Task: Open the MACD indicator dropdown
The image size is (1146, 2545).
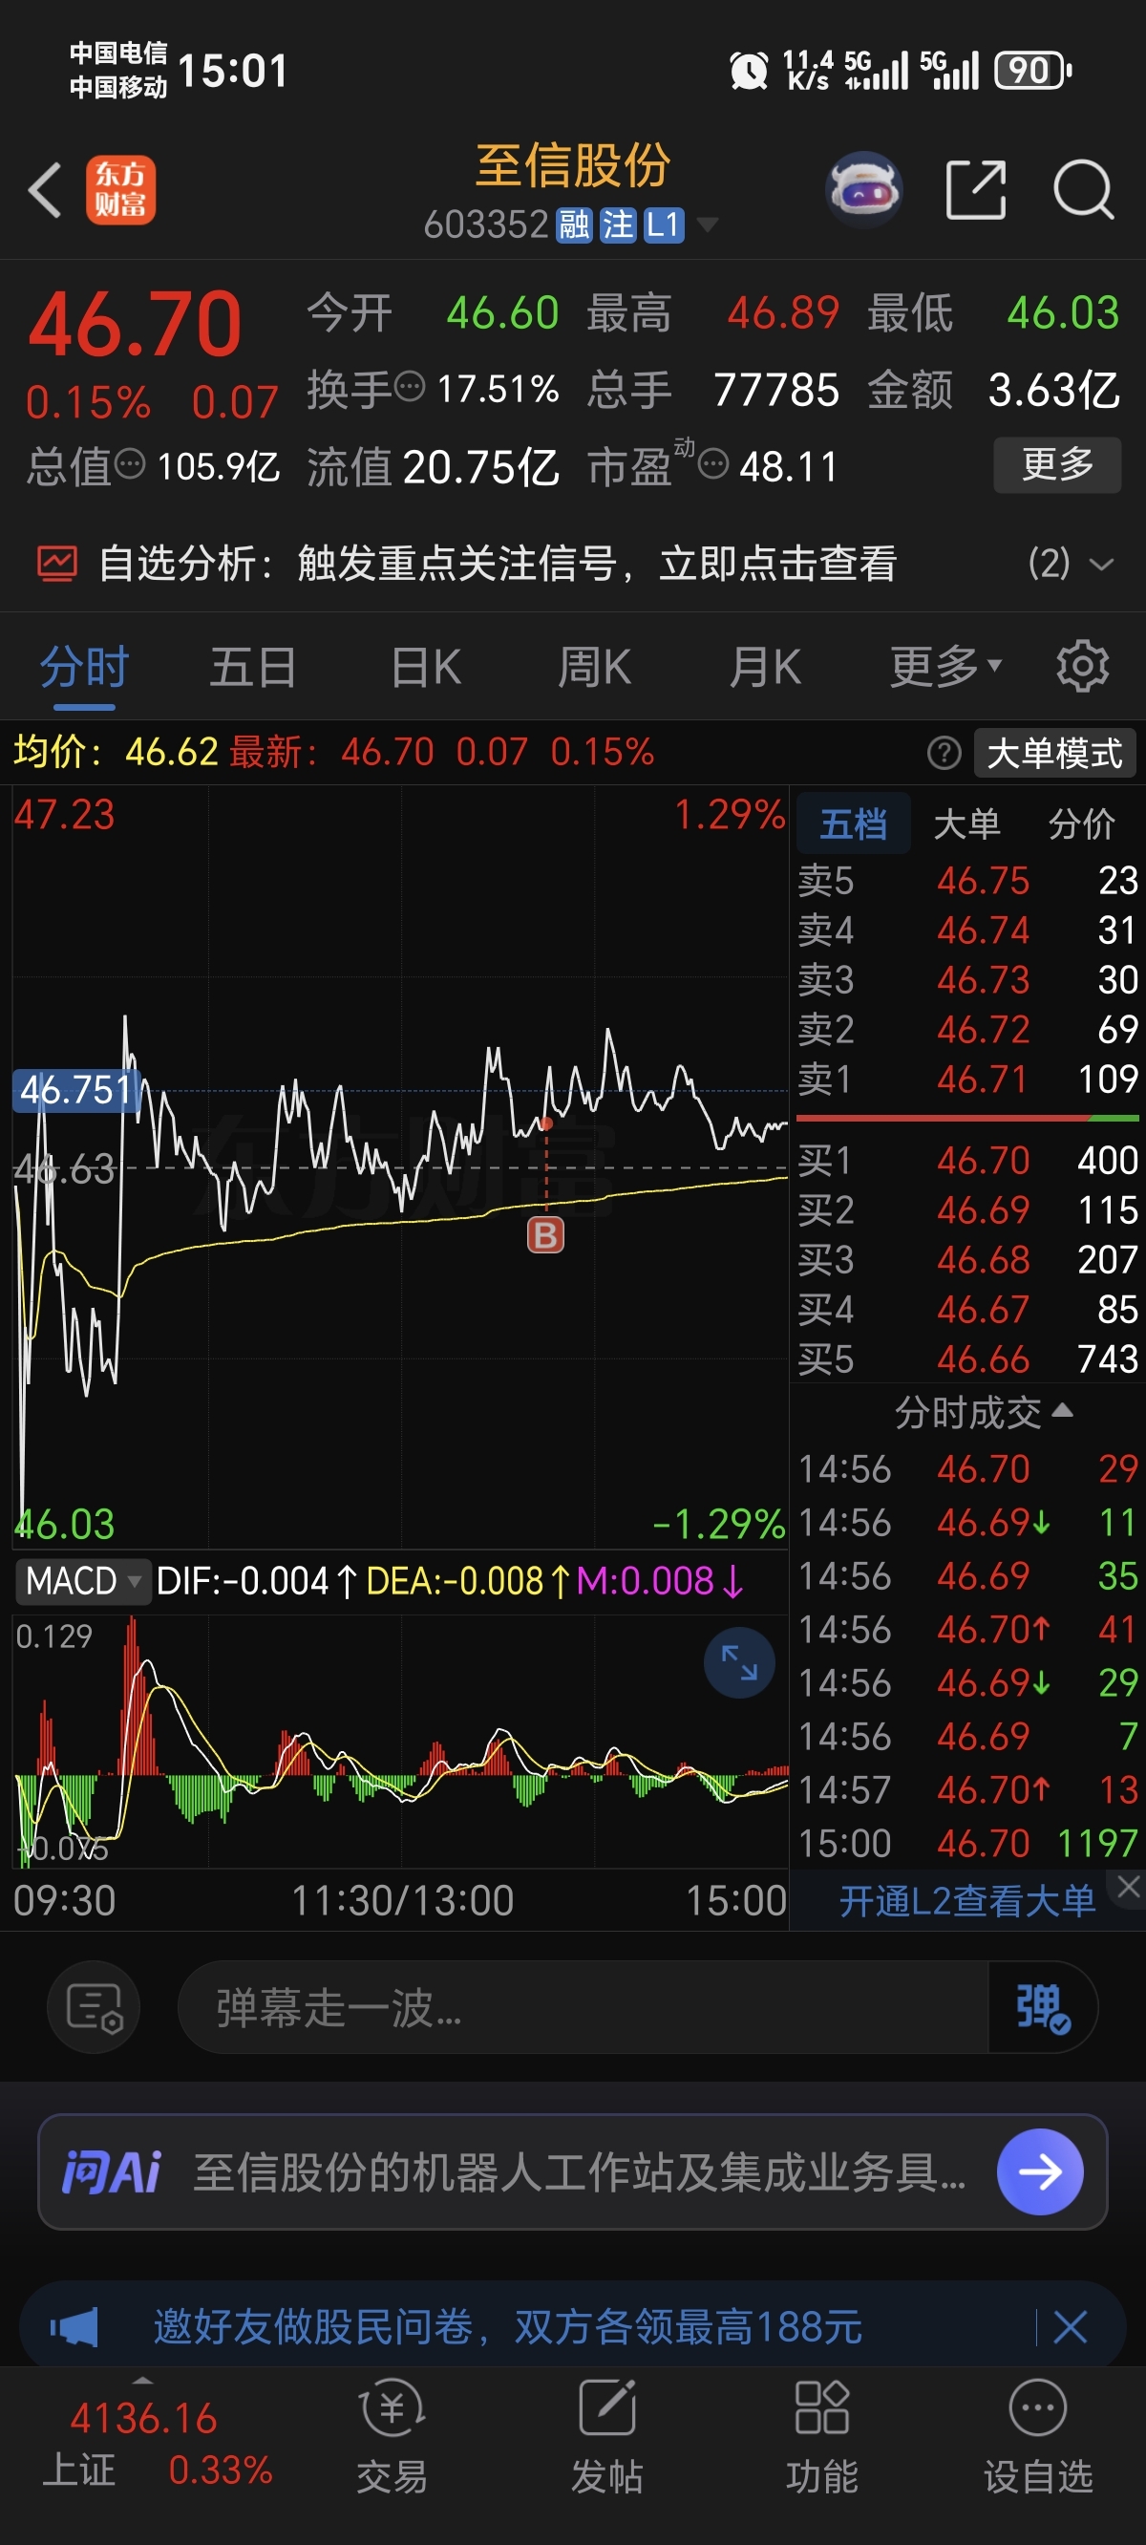Action: tap(82, 1581)
